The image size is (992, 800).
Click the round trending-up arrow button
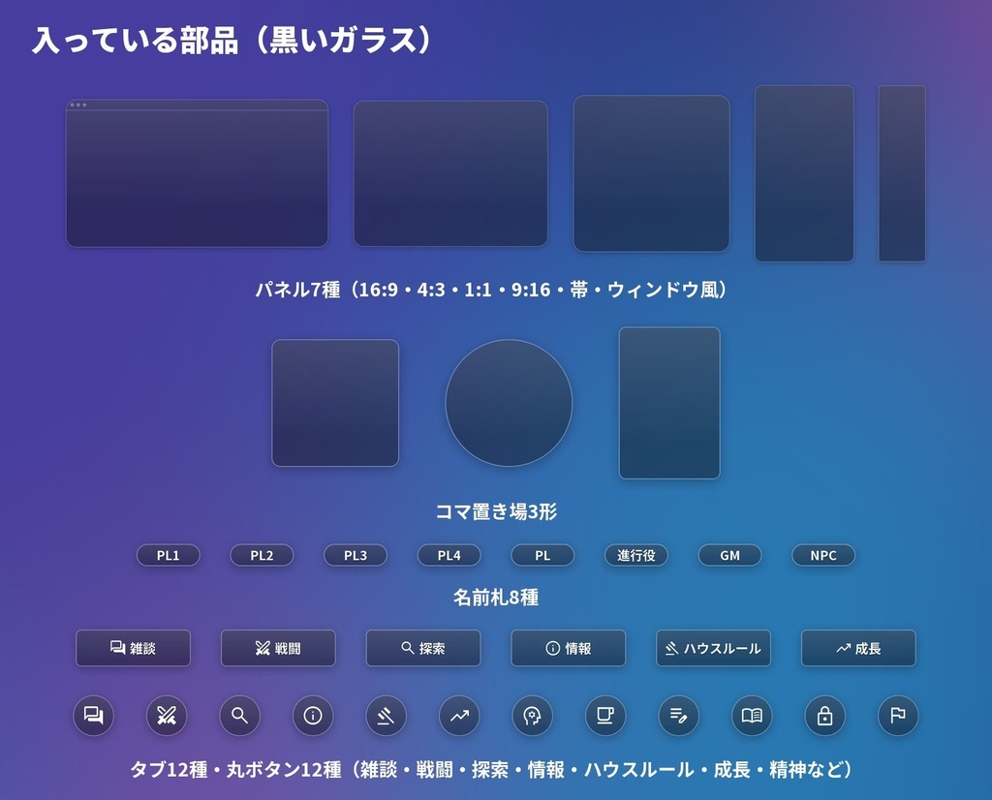[x=459, y=716]
